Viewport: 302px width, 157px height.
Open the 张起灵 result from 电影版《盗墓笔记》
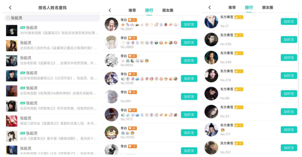(x=52, y=61)
